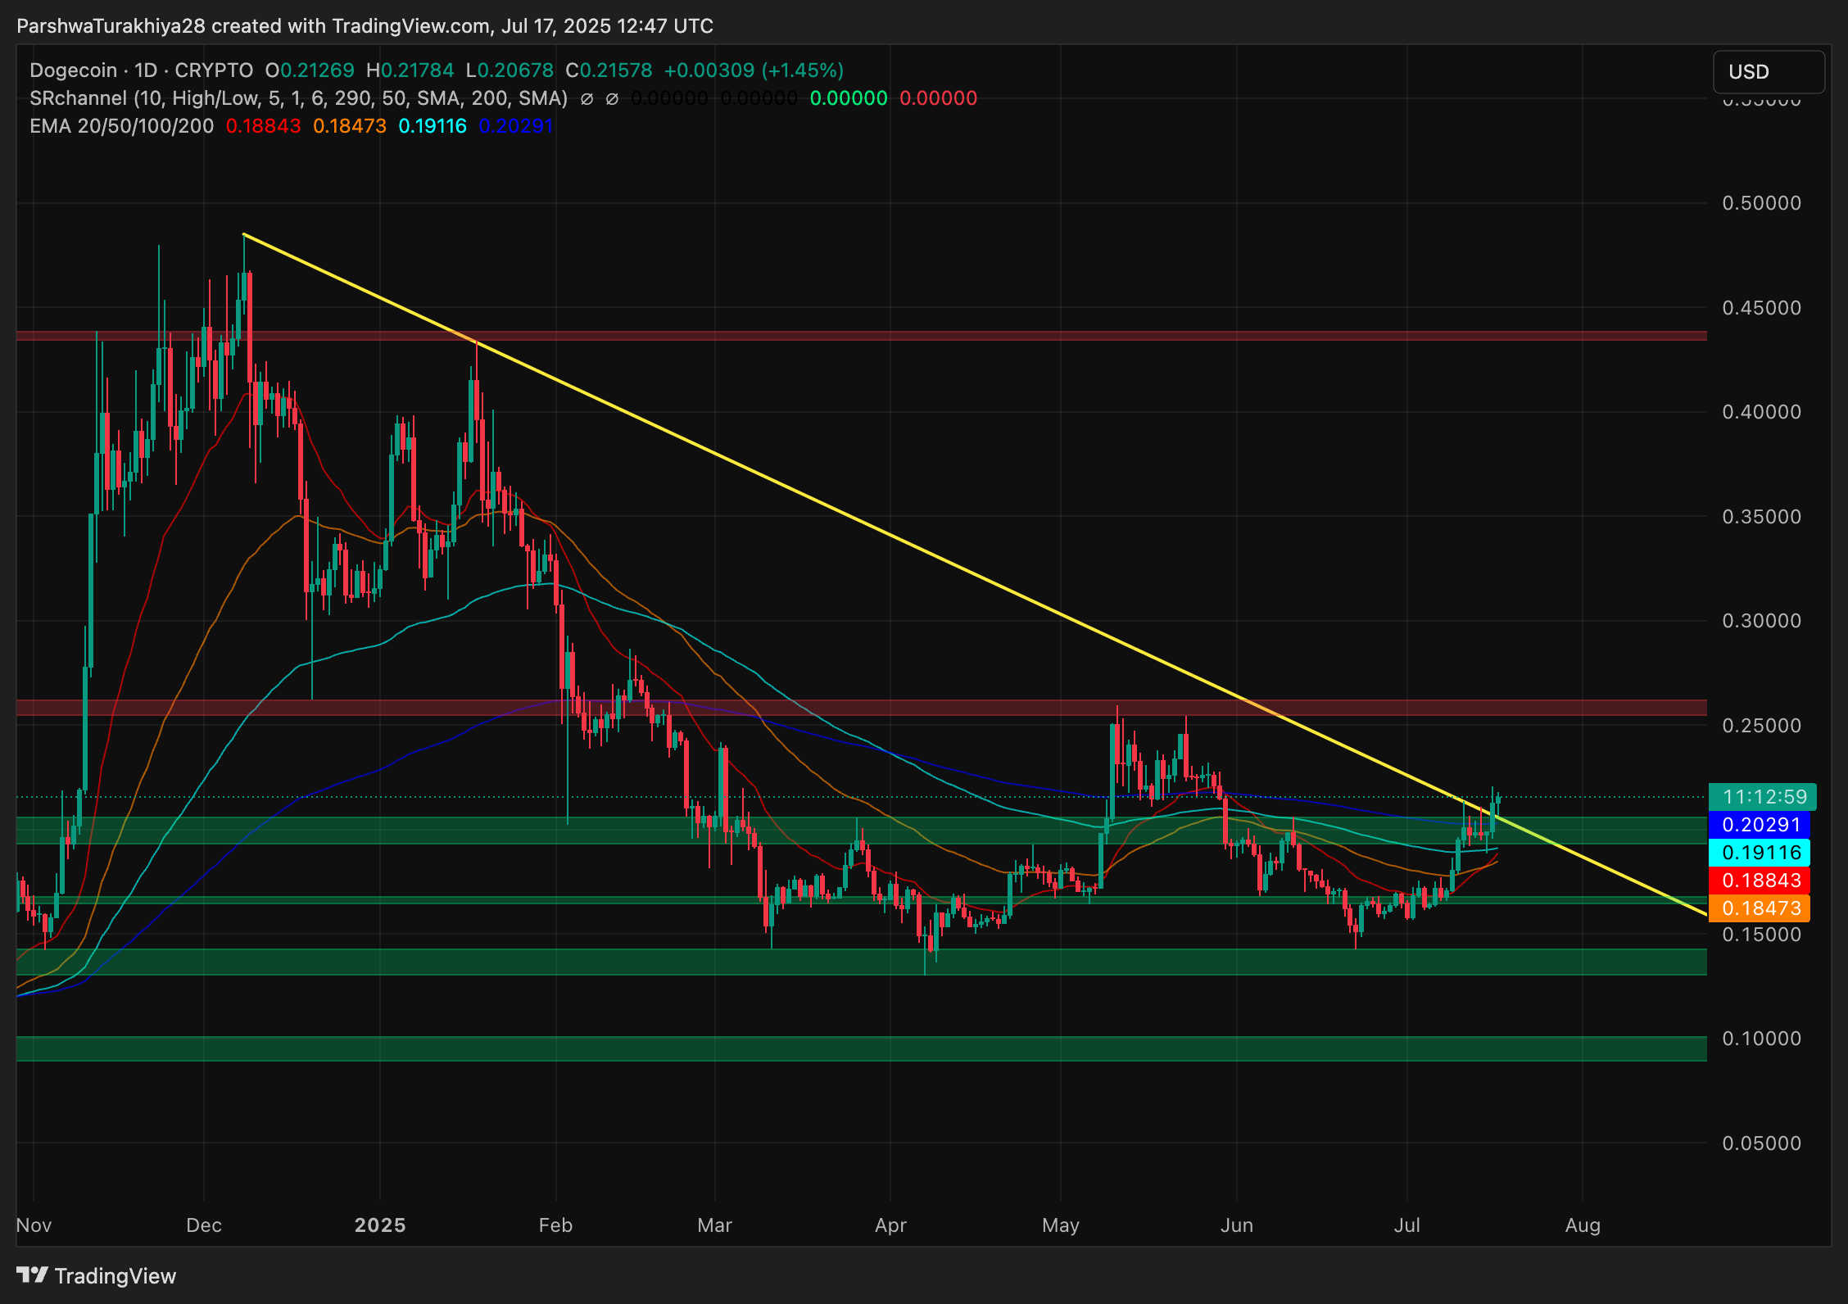
Task: Select the EMA 20/50/100/200 indicator legend
Action: 122,126
